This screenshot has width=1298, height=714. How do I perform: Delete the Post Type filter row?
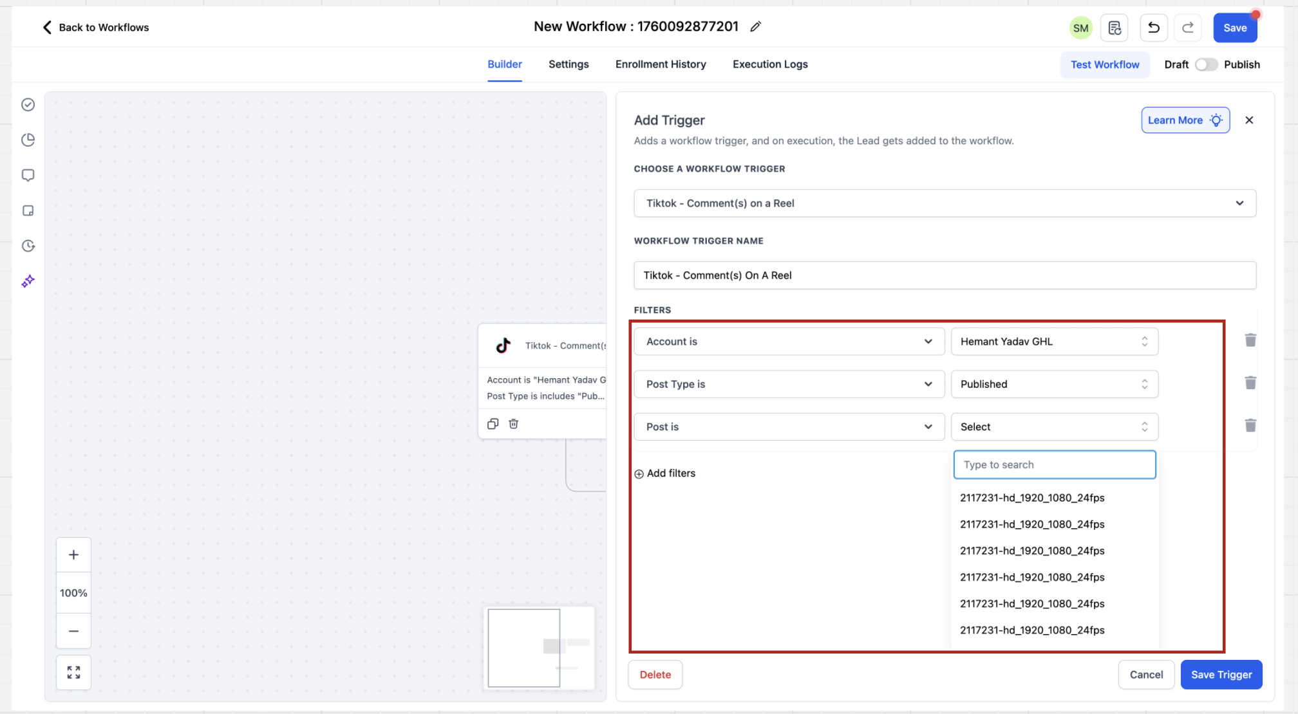pos(1250,383)
